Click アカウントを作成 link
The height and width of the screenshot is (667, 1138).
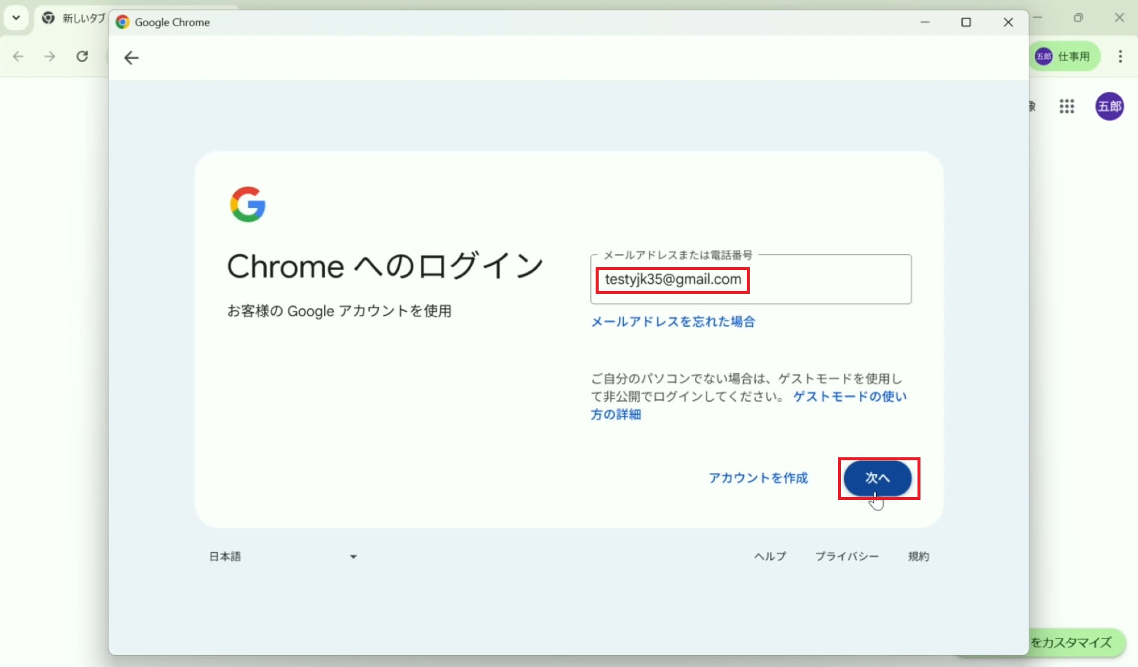(758, 478)
